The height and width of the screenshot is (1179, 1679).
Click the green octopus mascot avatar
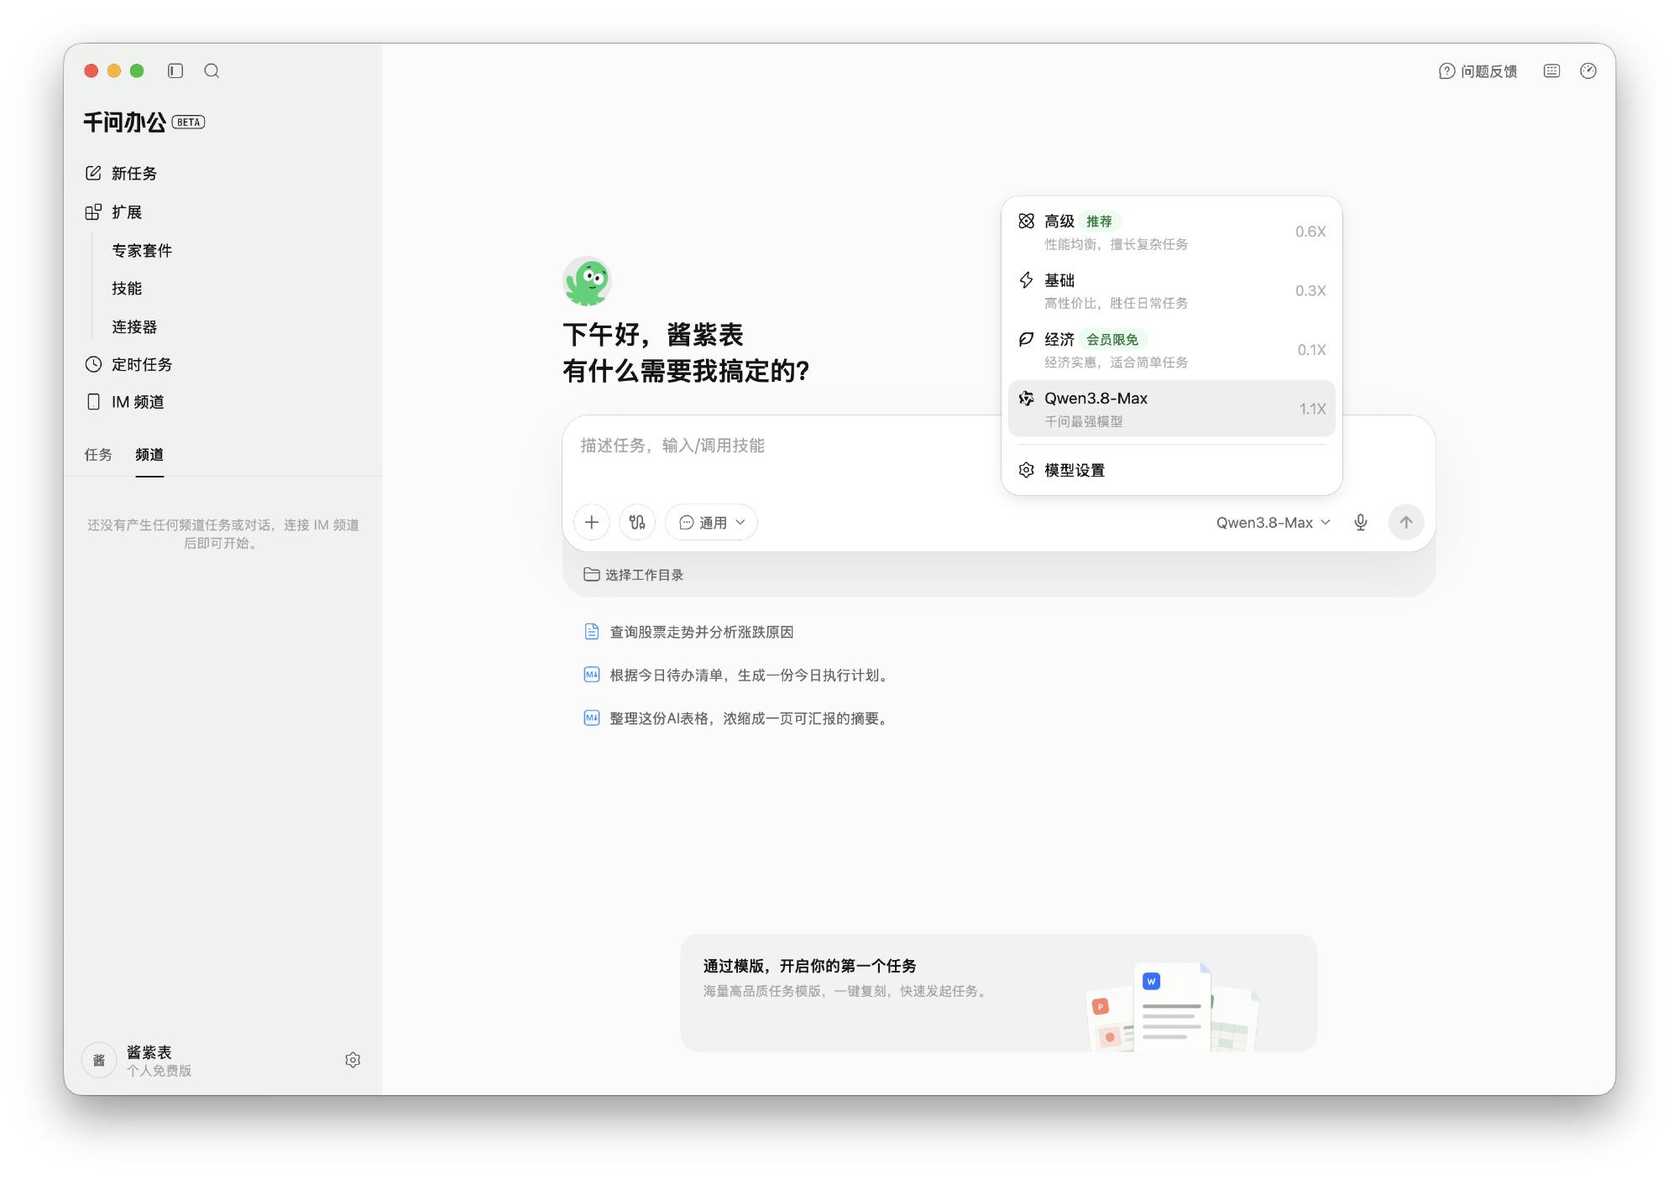[587, 281]
